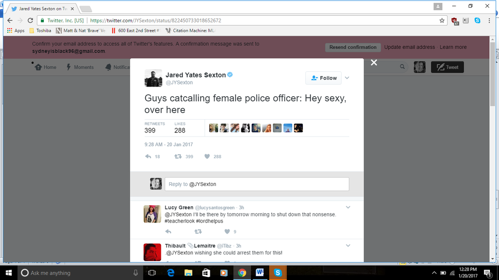Expand options chevron on Lucy Green's reply

(348, 207)
